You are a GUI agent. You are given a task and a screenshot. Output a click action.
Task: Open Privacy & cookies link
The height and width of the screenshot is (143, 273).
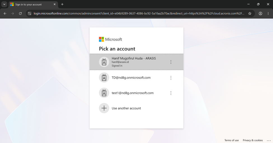pos(253,140)
